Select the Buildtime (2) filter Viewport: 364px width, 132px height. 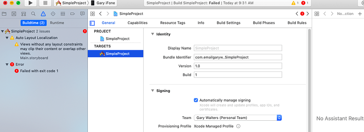pos(33,23)
